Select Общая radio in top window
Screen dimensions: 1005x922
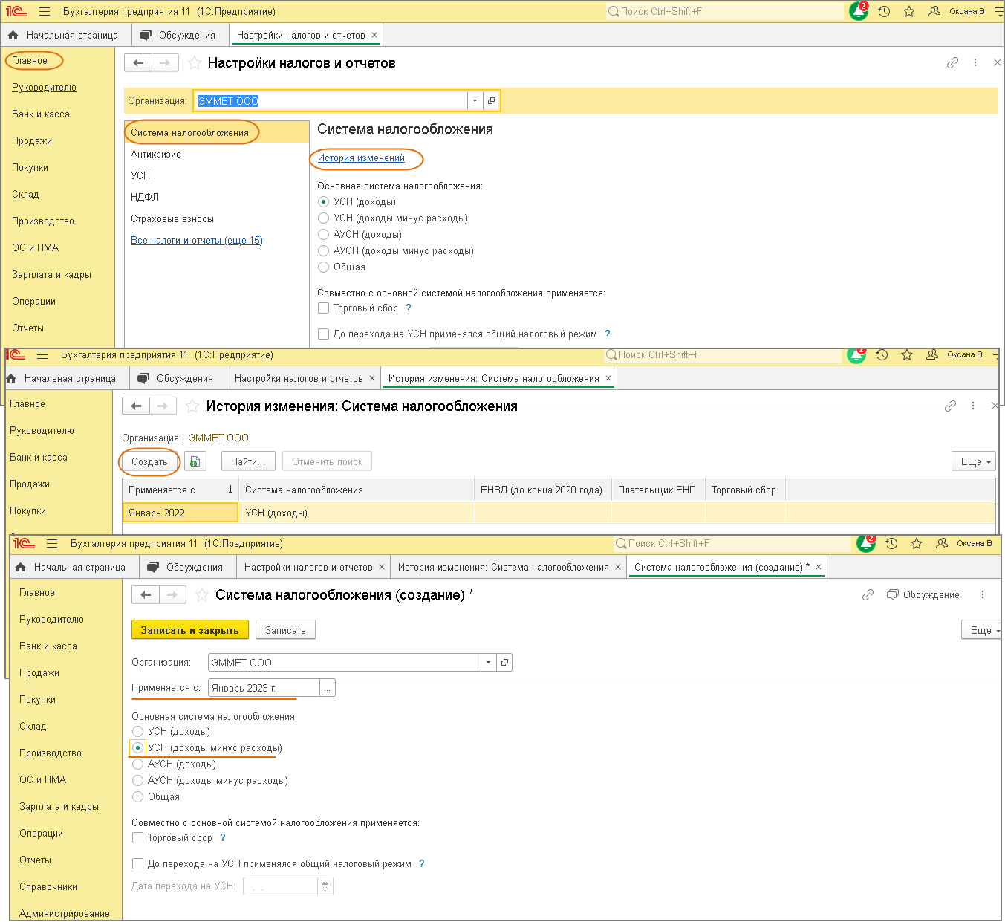[x=323, y=267]
